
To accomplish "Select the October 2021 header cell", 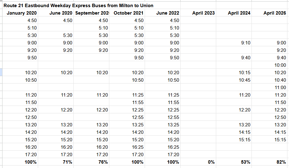I will [x=128, y=13].
